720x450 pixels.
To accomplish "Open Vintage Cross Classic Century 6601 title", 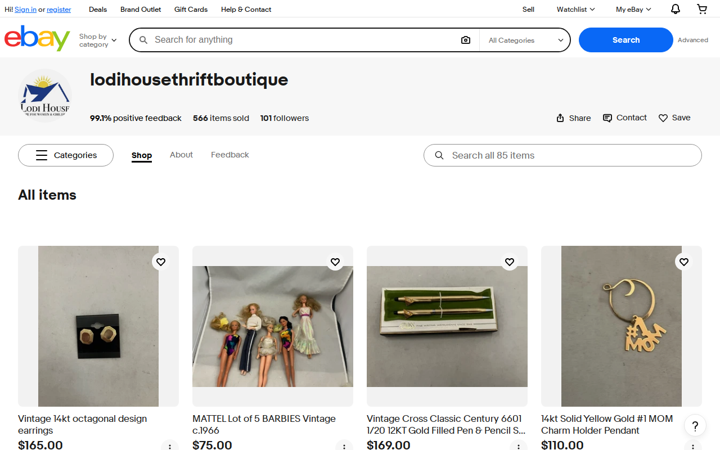I will point(446,425).
